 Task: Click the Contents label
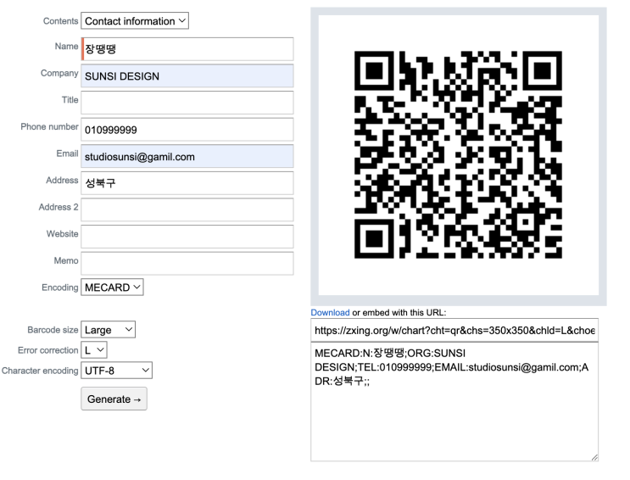point(60,21)
